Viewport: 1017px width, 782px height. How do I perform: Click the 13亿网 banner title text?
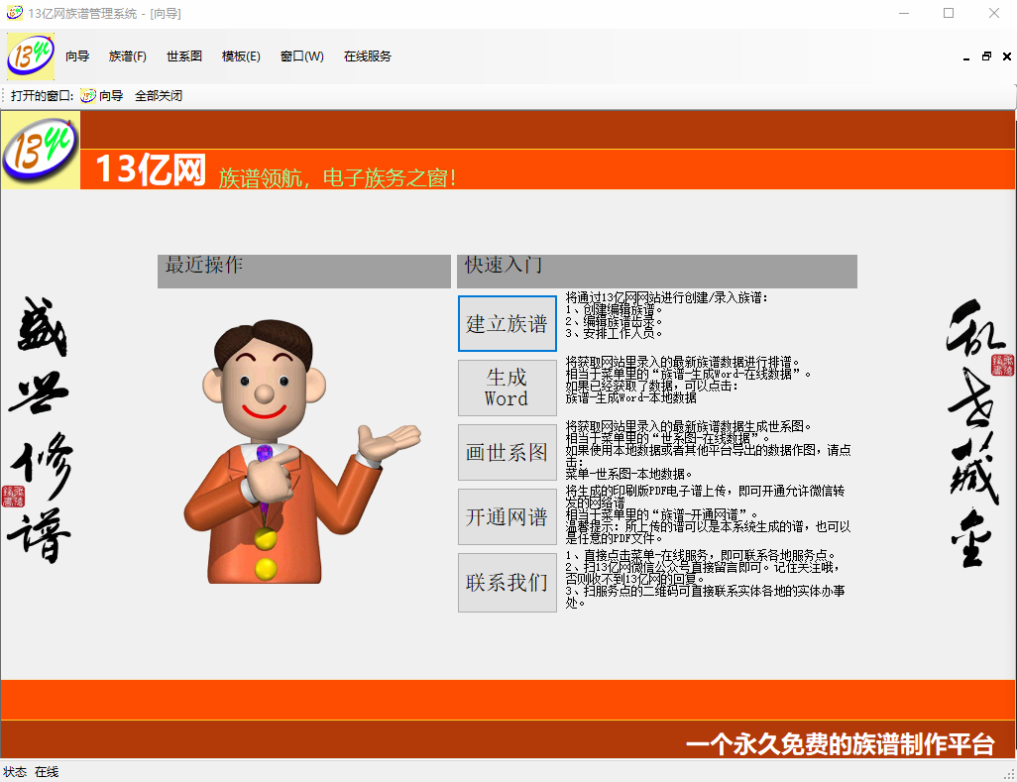(x=151, y=169)
